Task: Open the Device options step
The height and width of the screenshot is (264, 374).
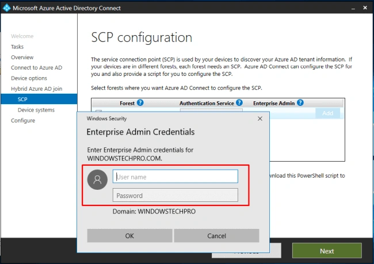Action: coord(29,78)
